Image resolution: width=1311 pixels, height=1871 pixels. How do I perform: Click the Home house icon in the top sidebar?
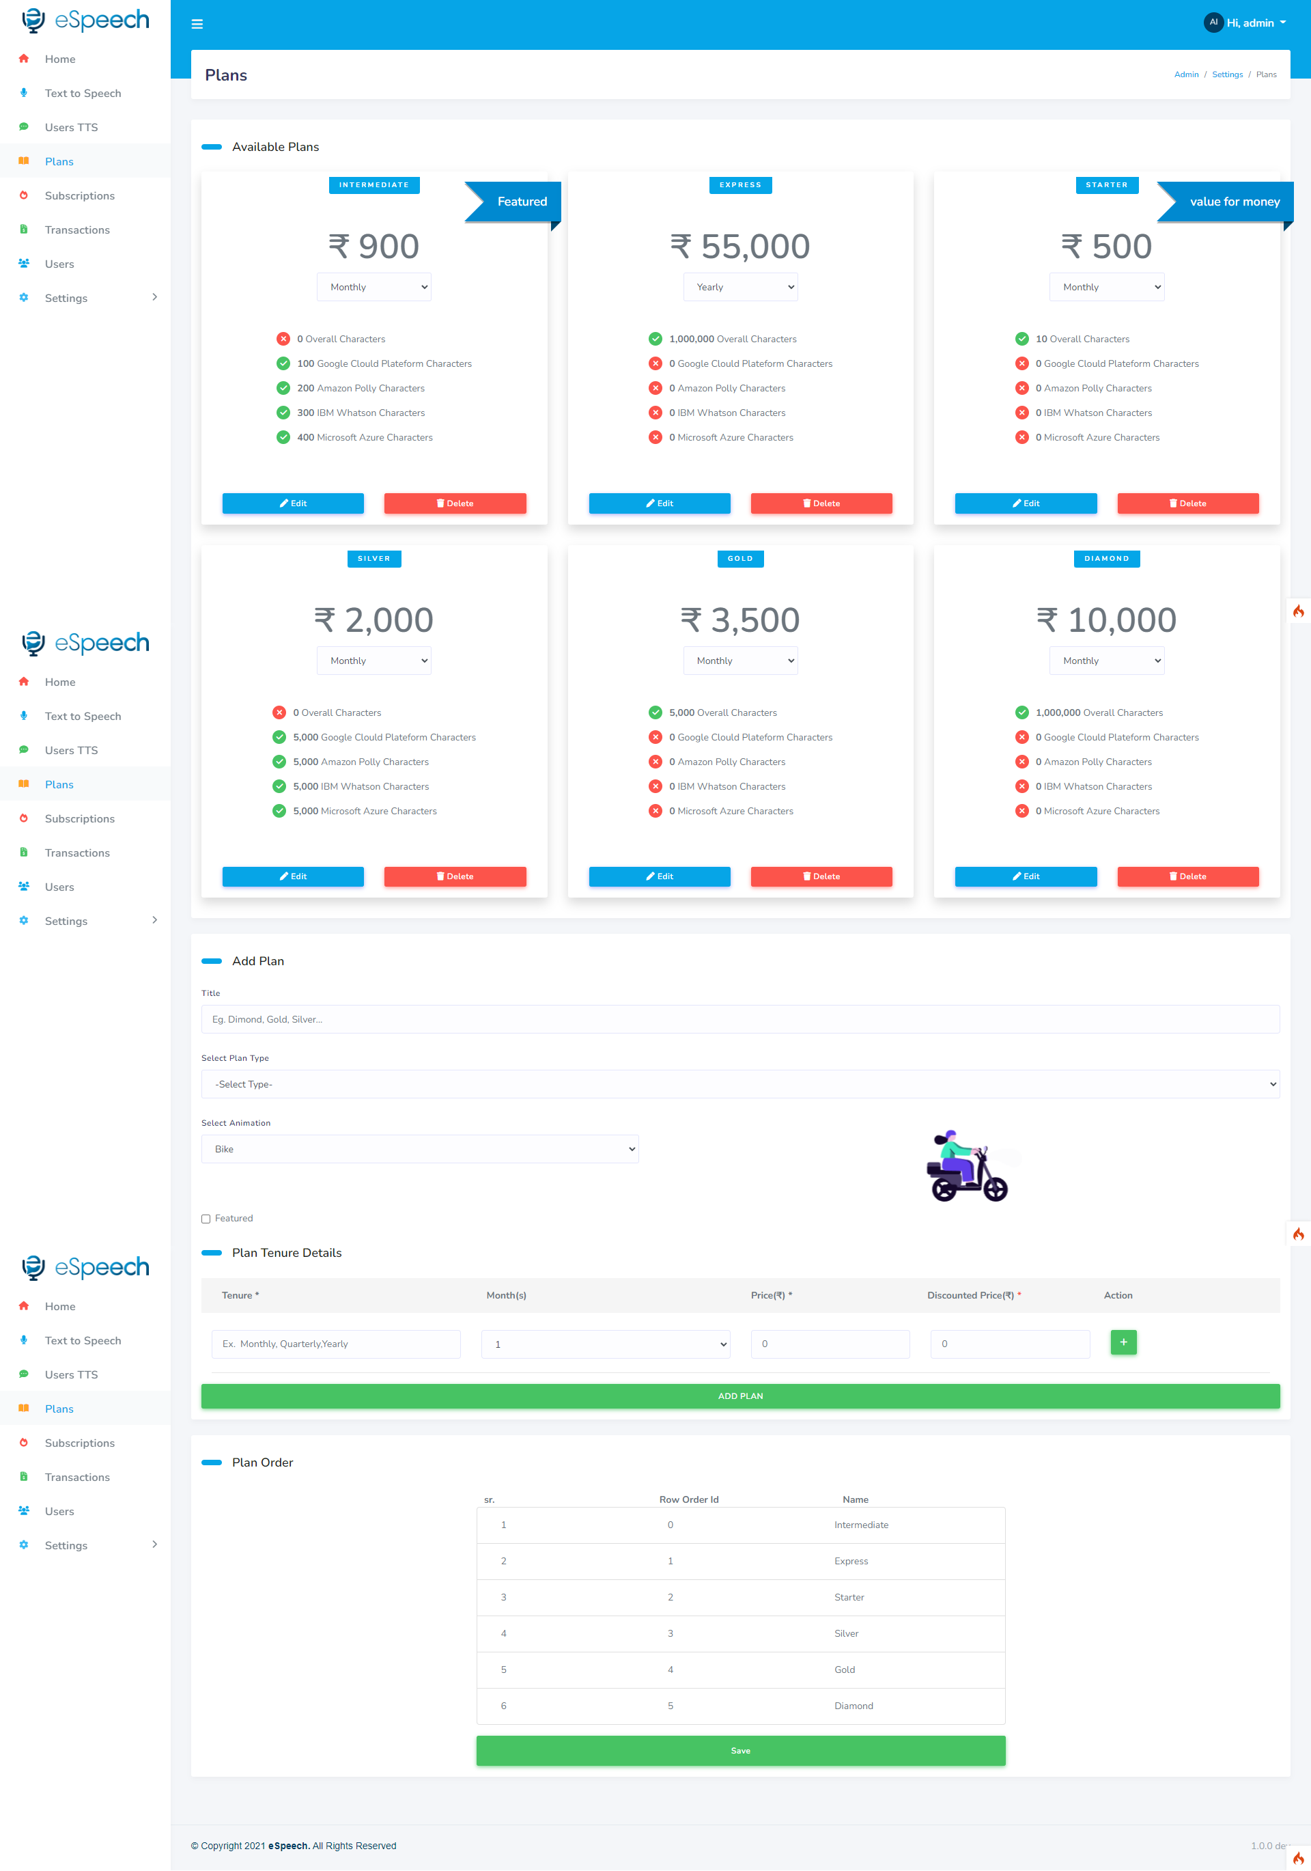[x=24, y=59]
